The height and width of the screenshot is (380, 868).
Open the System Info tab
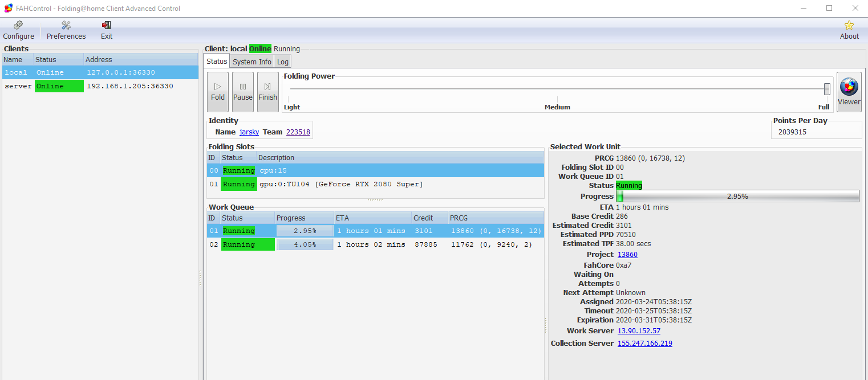click(252, 62)
